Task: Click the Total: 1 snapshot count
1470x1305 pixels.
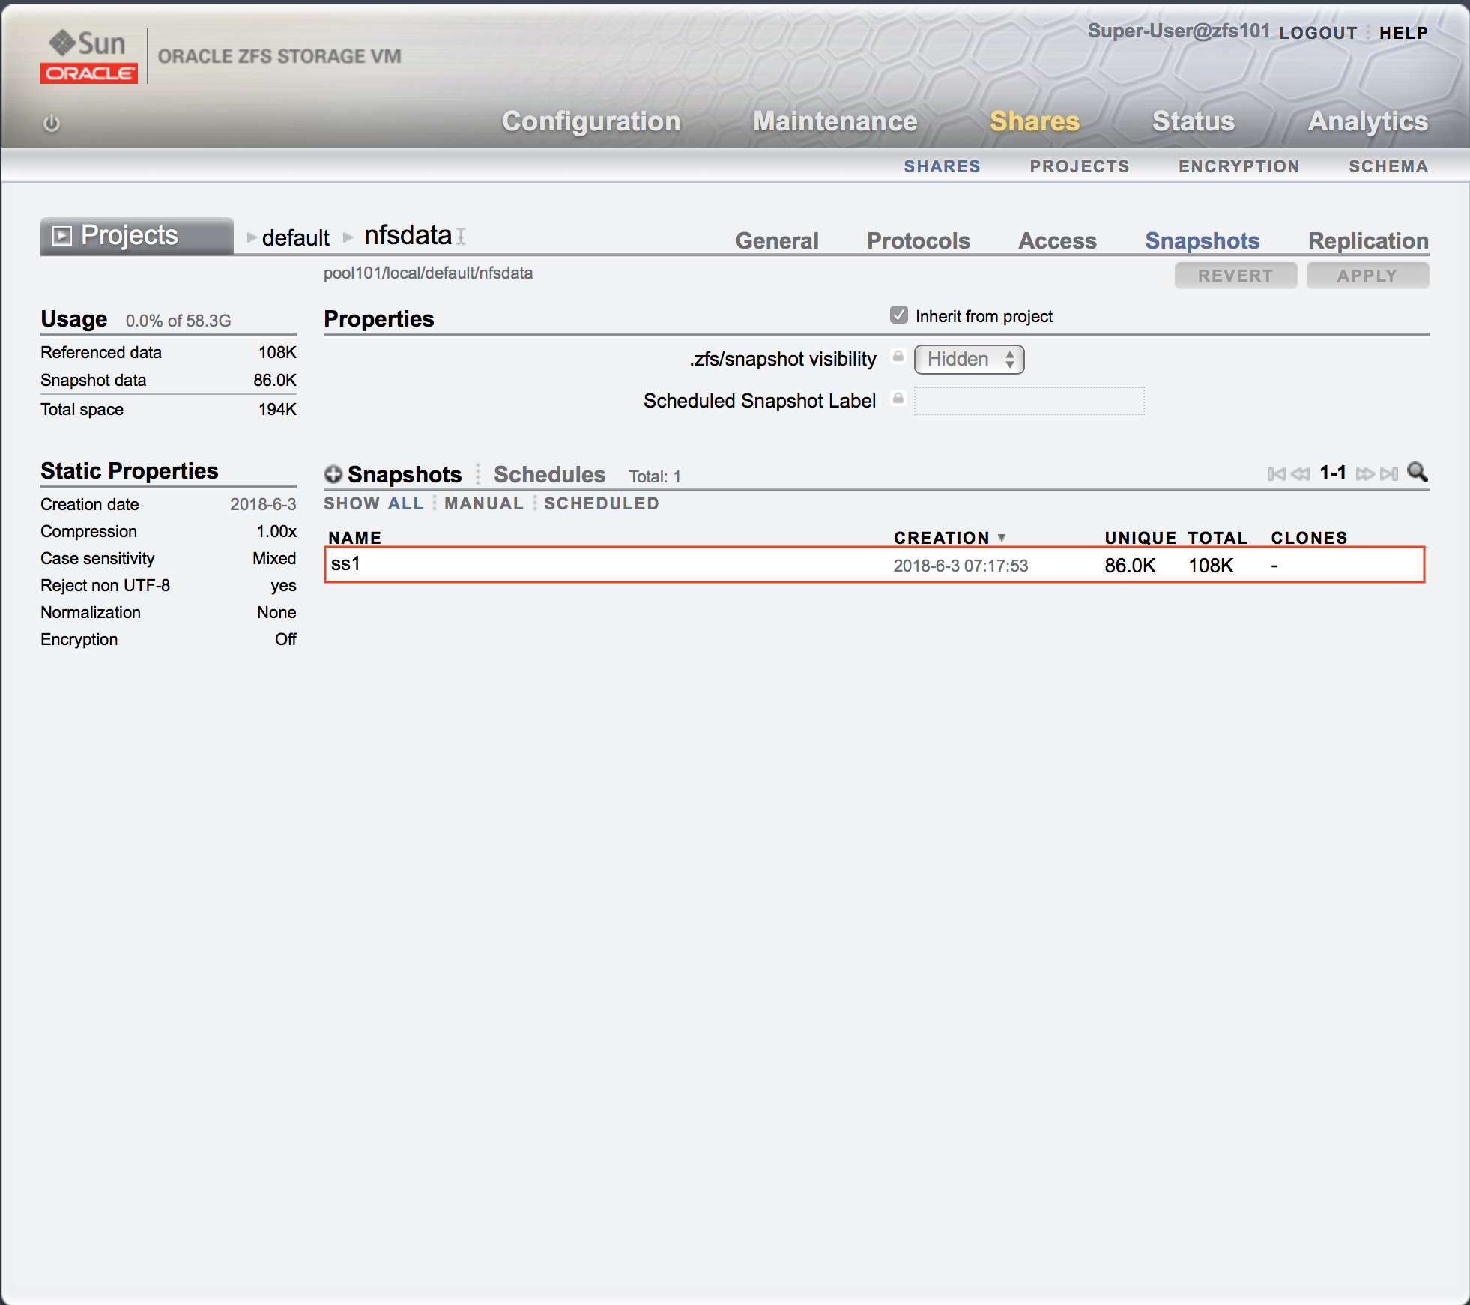Action: [655, 476]
